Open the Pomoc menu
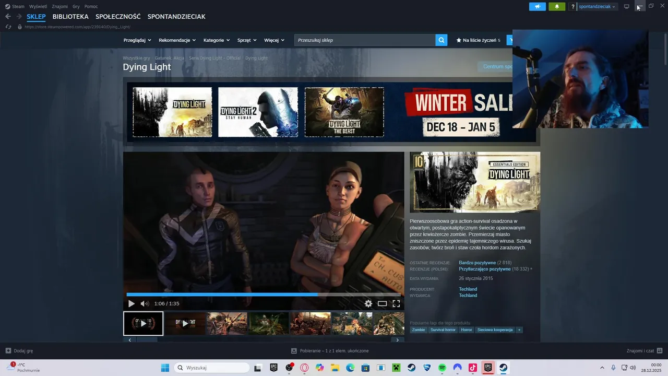This screenshot has width=668, height=376. tap(91, 6)
